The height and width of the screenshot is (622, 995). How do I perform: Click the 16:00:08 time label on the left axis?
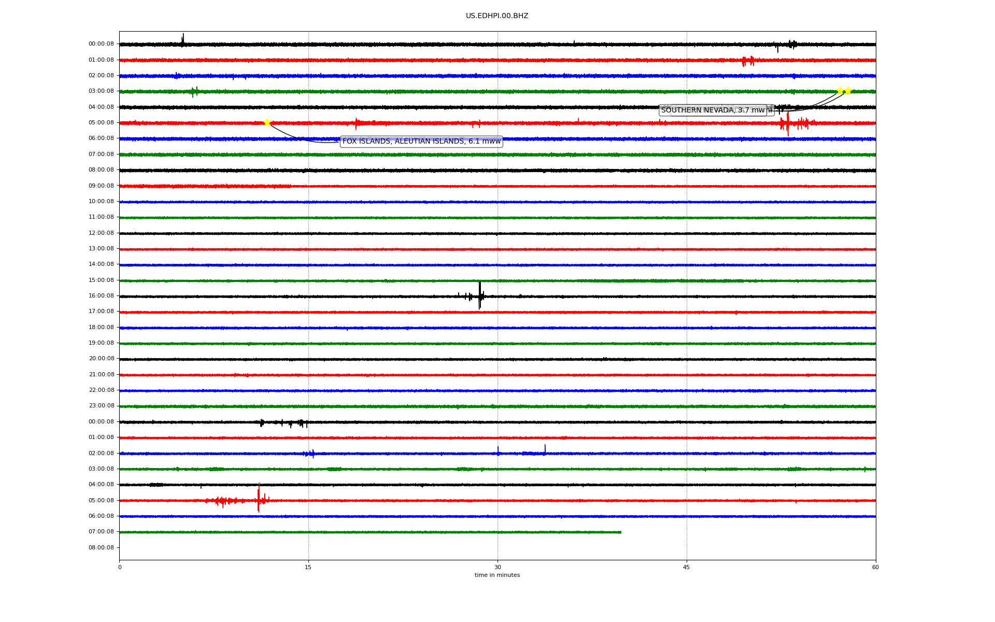[x=101, y=296]
